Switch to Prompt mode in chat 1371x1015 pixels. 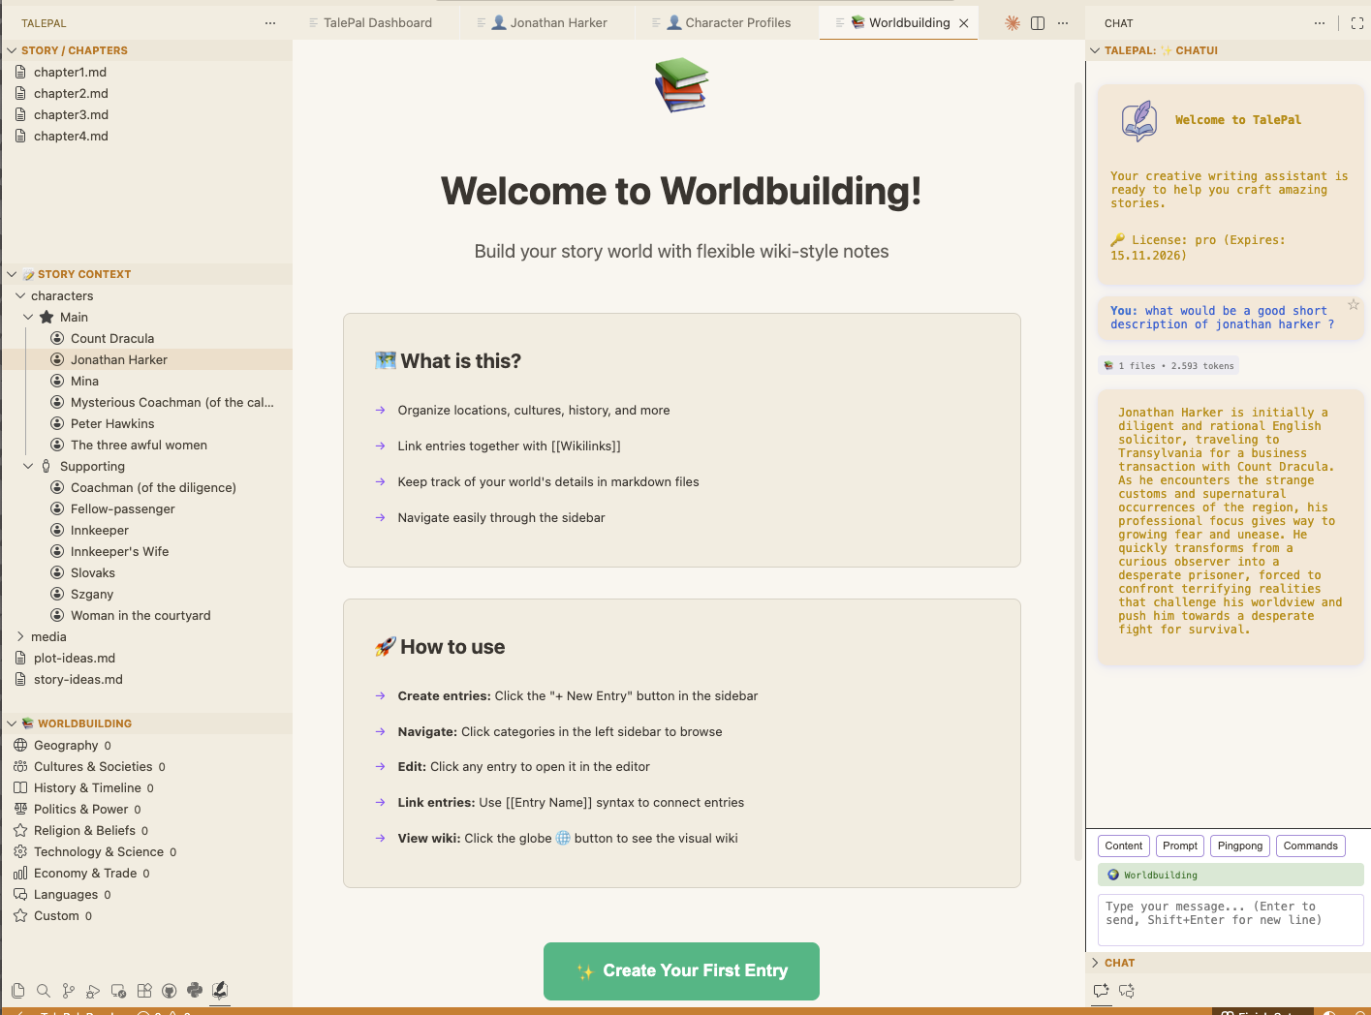(1179, 846)
